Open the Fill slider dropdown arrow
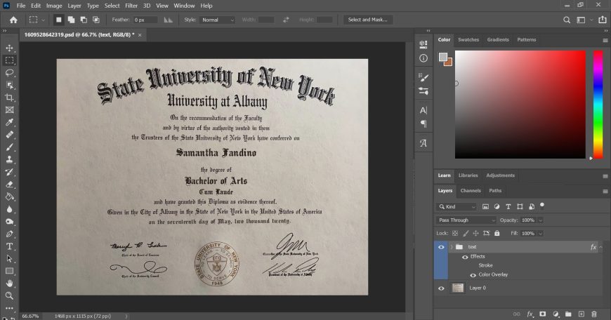The image size is (611, 320). (541, 234)
